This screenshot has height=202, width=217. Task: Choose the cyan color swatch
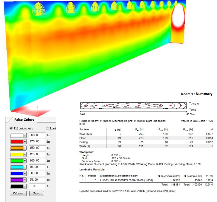coord(17,167)
